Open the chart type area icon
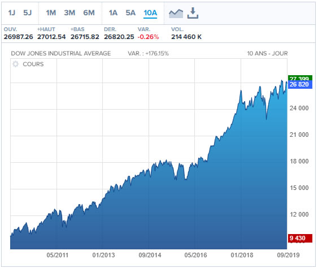The width and height of the screenshot is (318, 268). pyautogui.click(x=176, y=14)
